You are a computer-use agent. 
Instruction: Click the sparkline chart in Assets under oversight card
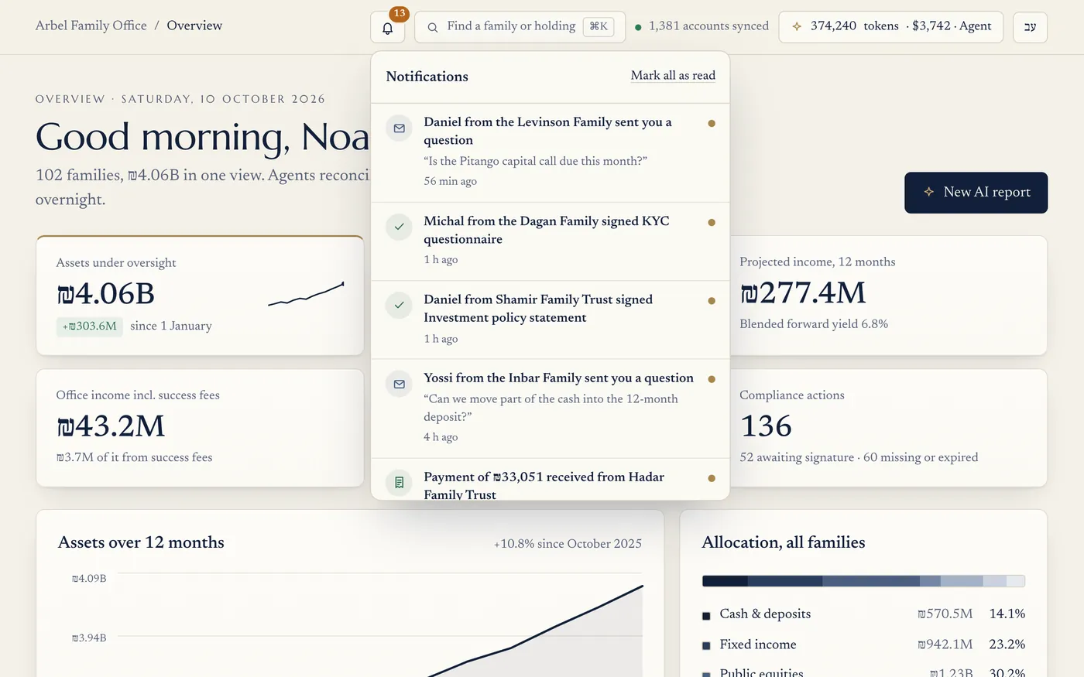306,294
